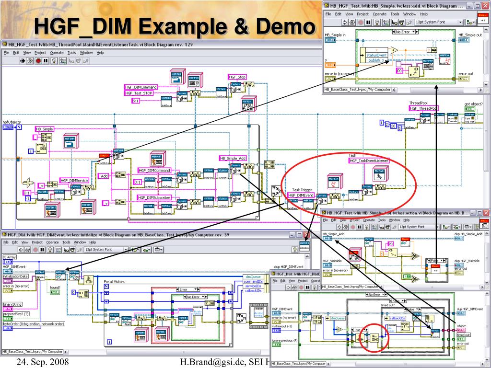
Task: Click Run arrow in MainDIMEventListenerTask window
Action: click(23, 61)
